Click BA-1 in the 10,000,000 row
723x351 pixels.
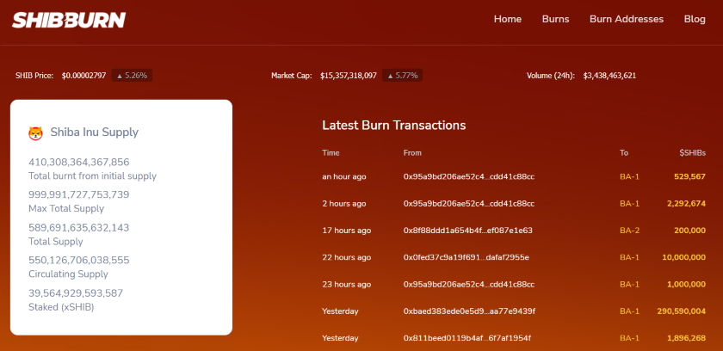629,257
